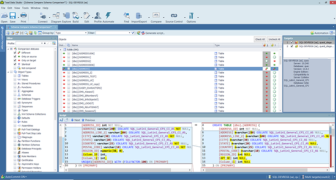Apply filter with the funnel icon
Screen dimensions: 336x180
(133, 33)
